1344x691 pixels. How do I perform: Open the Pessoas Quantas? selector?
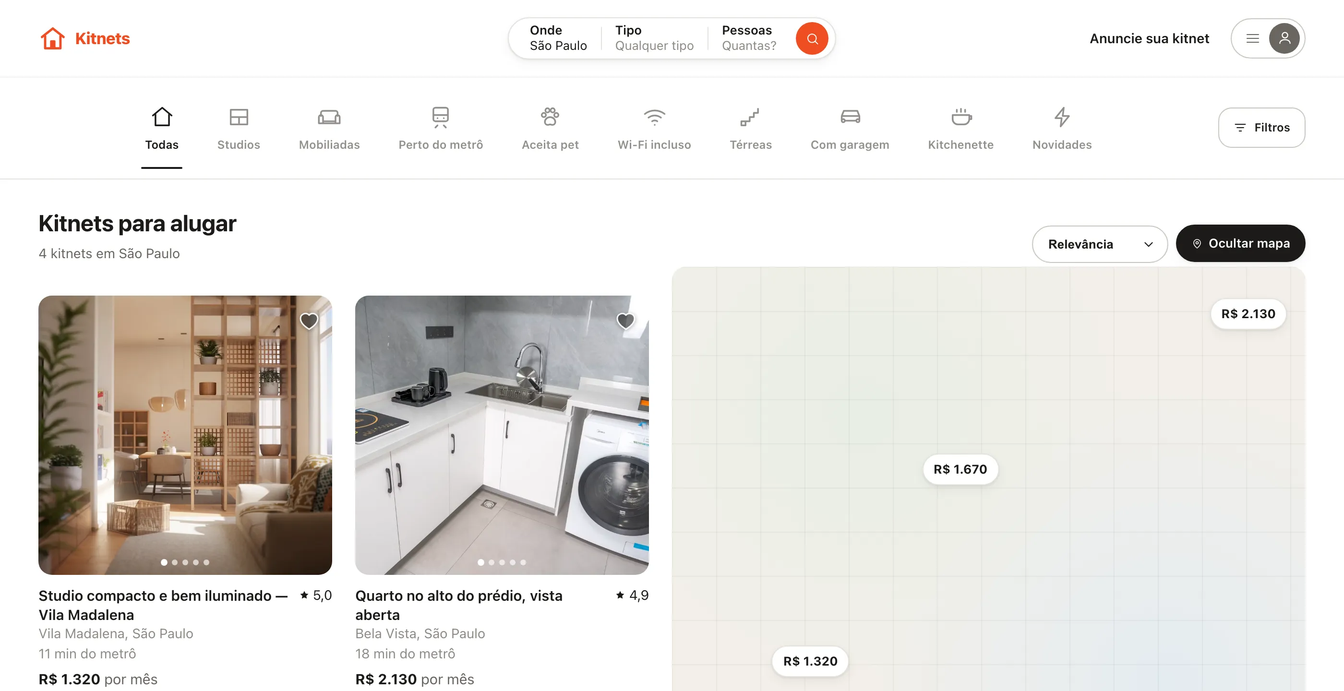749,38
